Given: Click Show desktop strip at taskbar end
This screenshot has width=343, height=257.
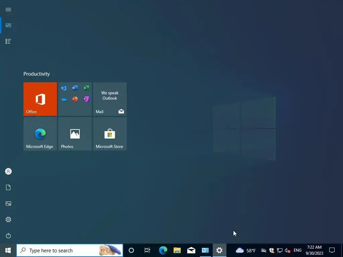Looking at the screenshot, I should [x=342, y=250].
